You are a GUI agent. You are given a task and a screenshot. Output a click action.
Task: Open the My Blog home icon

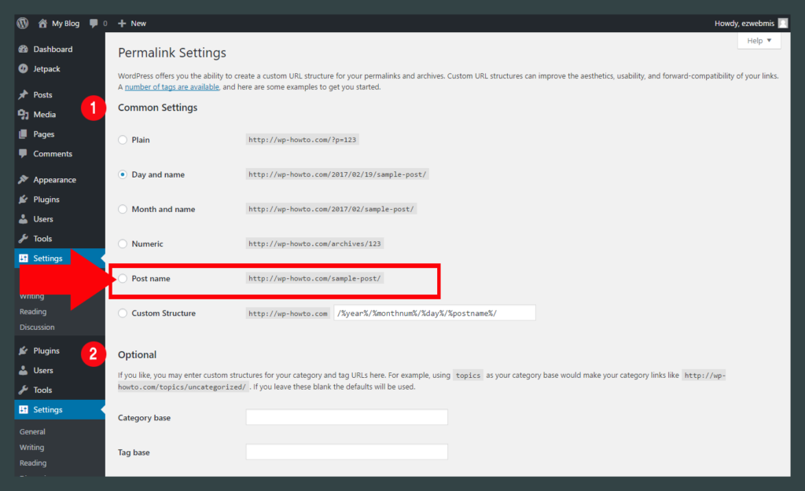pyautogui.click(x=42, y=23)
